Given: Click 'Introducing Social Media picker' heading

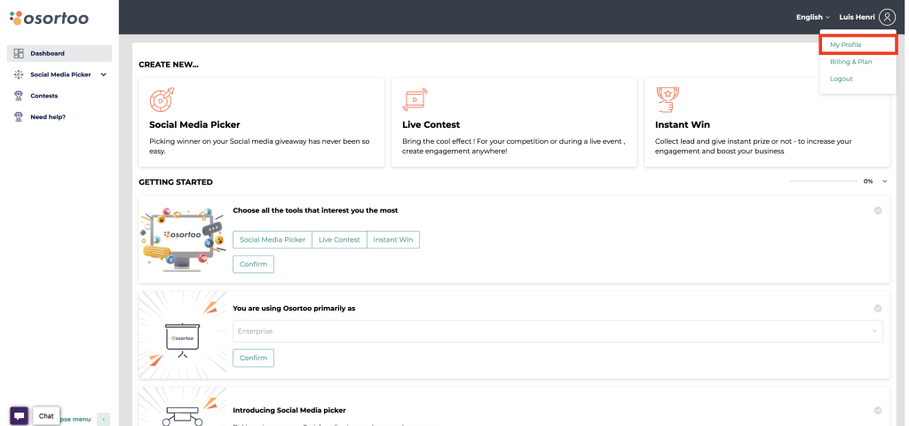Looking at the screenshot, I should (x=289, y=410).
